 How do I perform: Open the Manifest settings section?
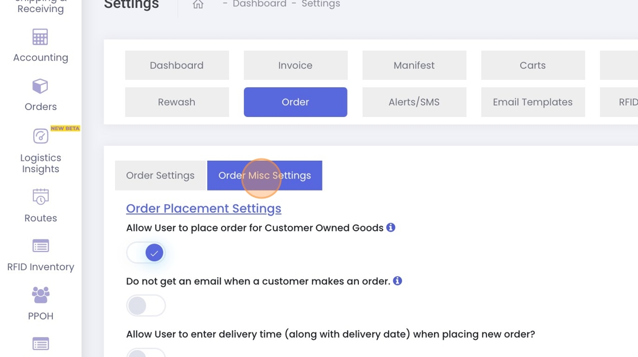(x=414, y=66)
